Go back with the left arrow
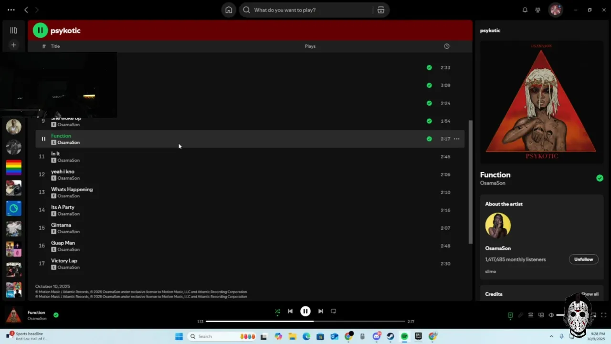611x344 pixels. click(26, 10)
